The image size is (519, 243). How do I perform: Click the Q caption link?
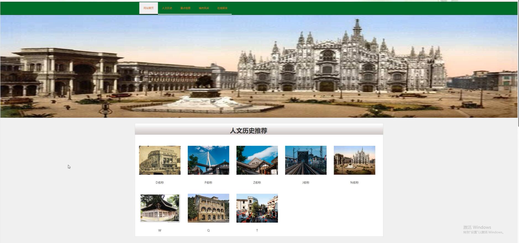click(x=208, y=230)
